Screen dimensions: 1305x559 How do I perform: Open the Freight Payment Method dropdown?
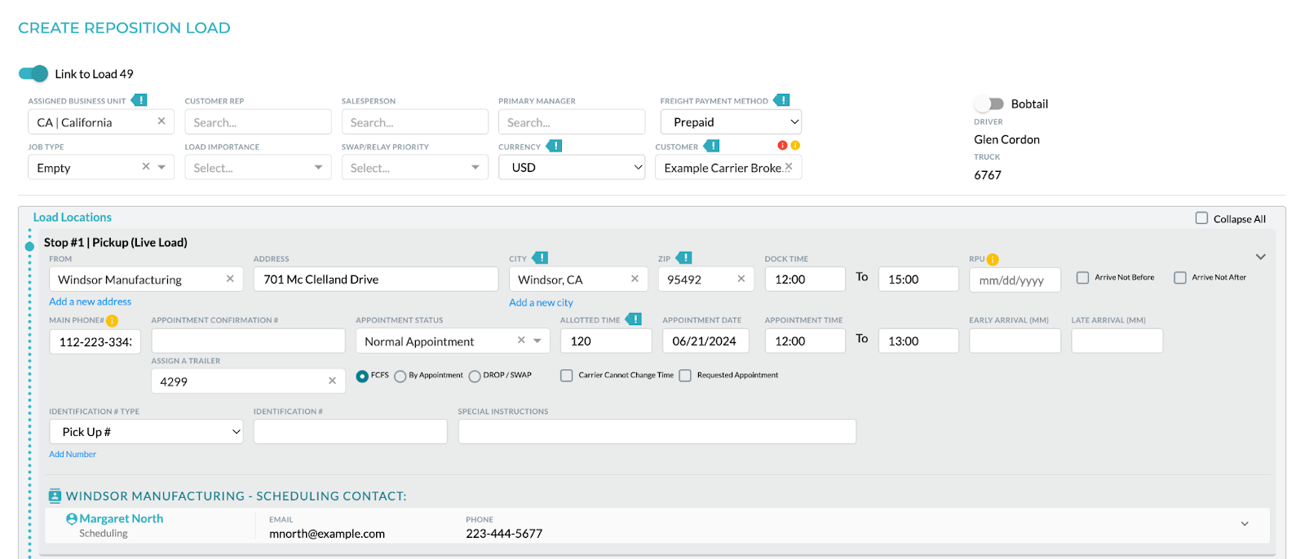tap(732, 122)
